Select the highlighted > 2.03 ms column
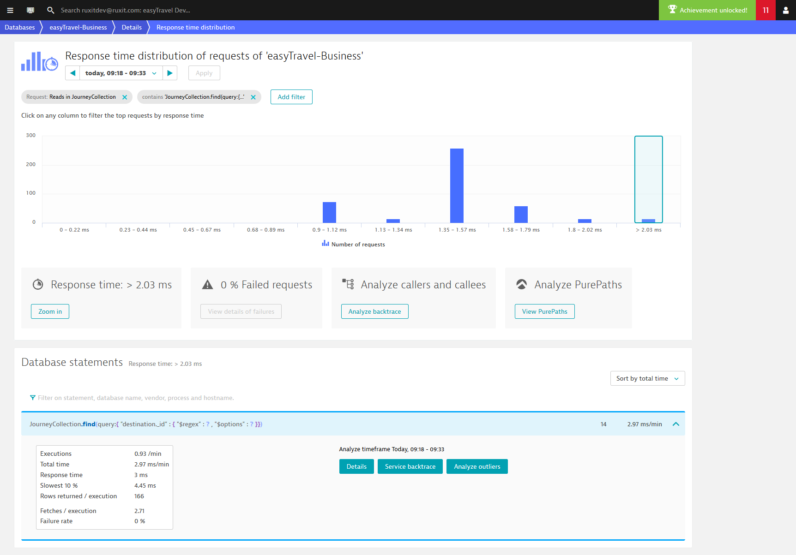This screenshot has height=555, width=796. (x=648, y=179)
